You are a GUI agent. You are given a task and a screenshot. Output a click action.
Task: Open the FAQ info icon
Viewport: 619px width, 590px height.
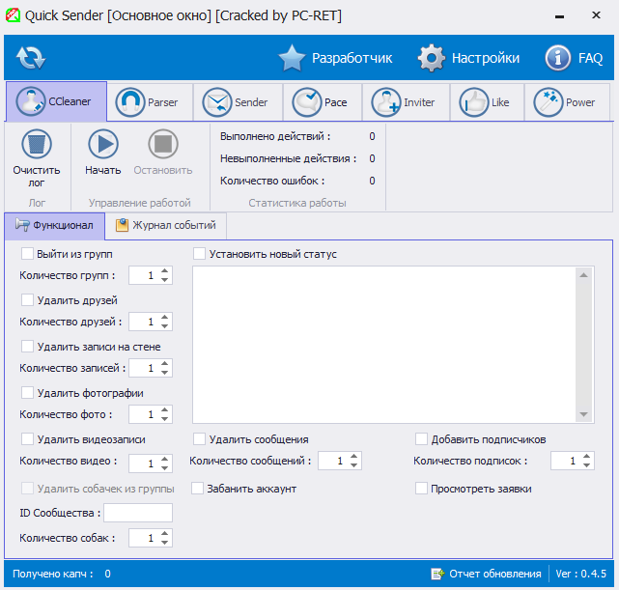(x=558, y=58)
